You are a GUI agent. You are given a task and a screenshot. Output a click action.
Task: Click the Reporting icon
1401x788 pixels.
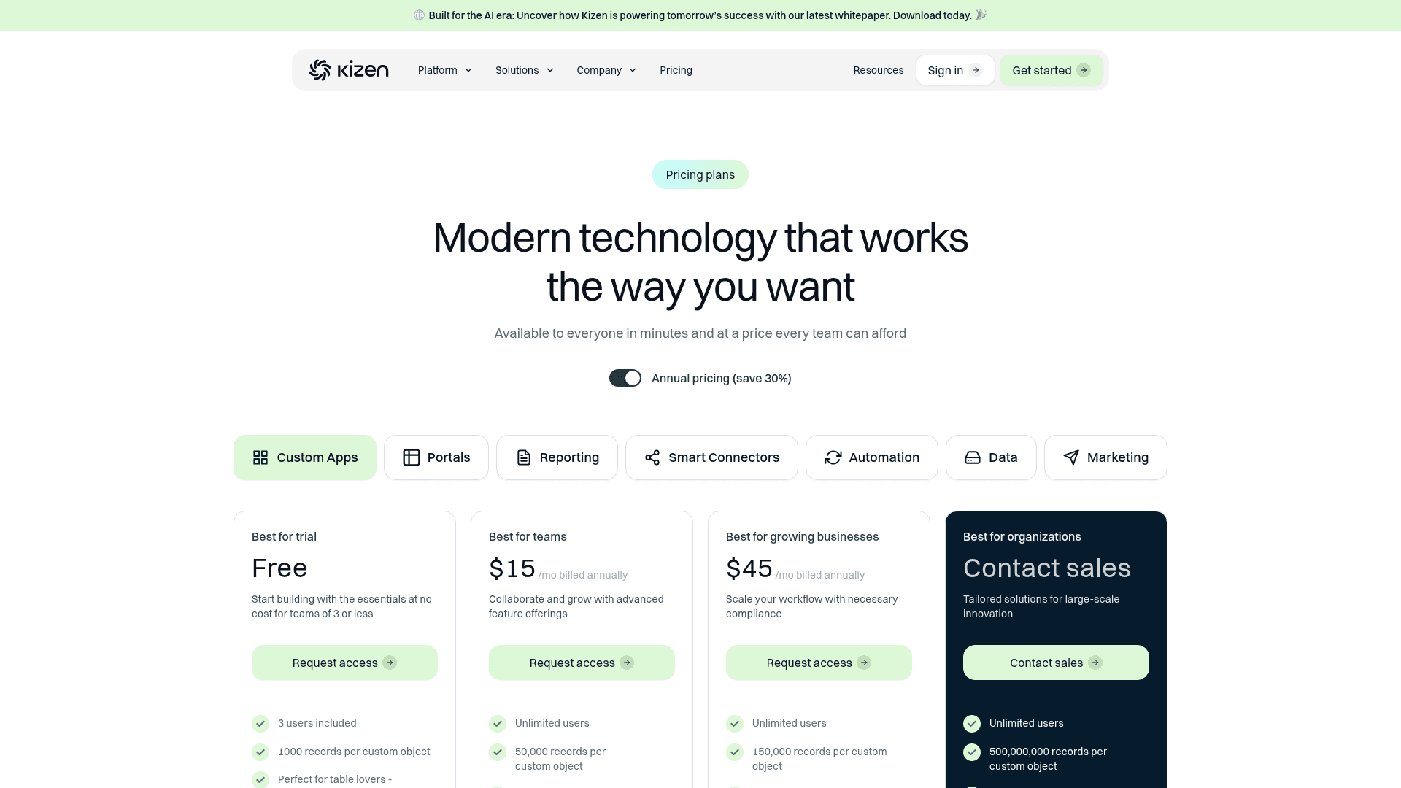coord(523,457)
